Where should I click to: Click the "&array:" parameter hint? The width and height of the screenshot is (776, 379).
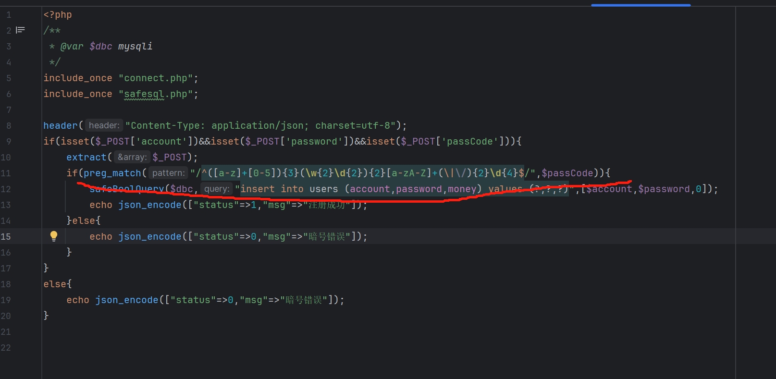click(132, 157)
